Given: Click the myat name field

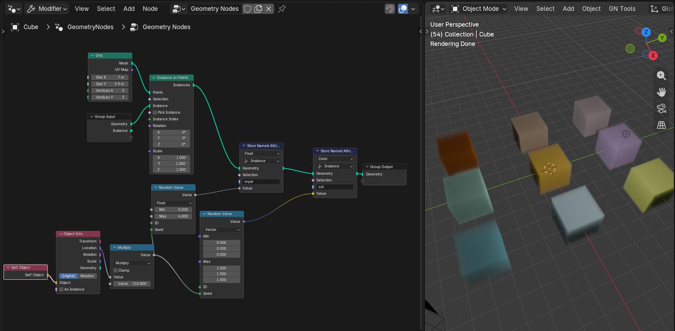Looking at the screenshot, I should pyautogui.click(x=261, y=181).
